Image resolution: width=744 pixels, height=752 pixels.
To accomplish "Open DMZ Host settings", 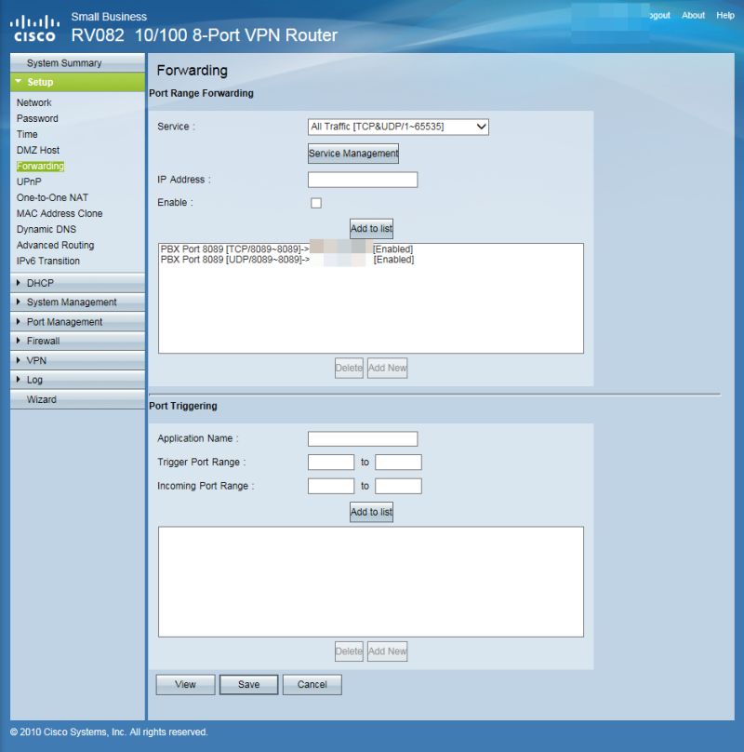I will pyautogui.click(x=38, y=150).
